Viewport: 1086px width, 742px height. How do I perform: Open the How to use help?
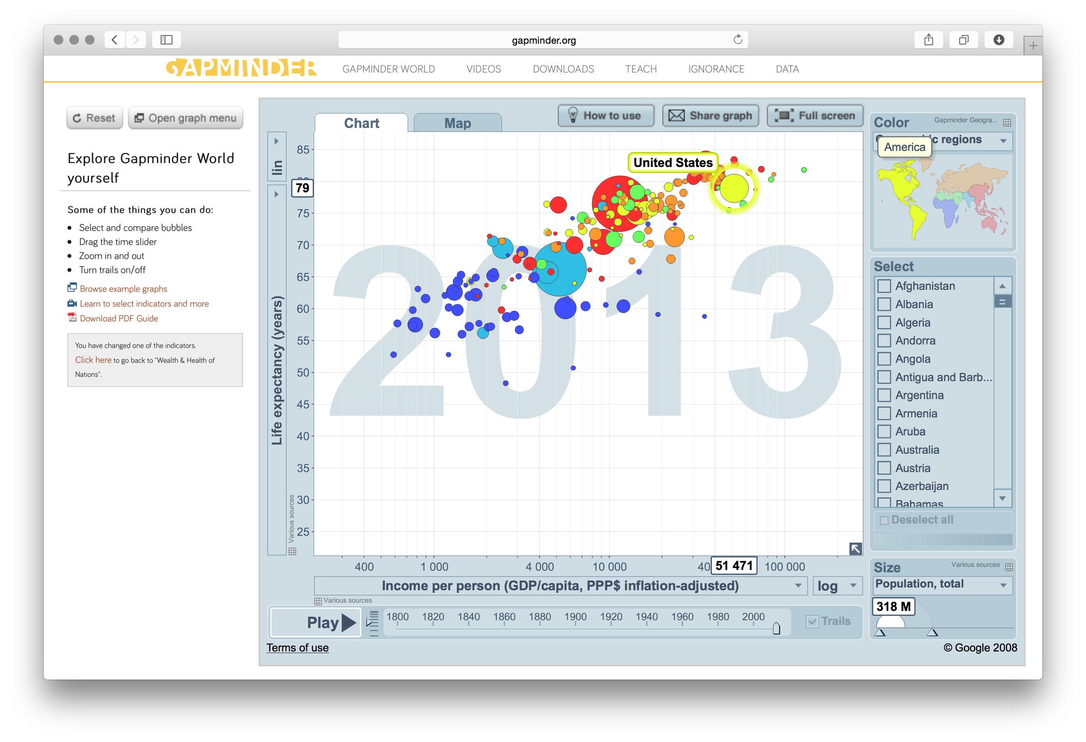(x=606, y=115)
